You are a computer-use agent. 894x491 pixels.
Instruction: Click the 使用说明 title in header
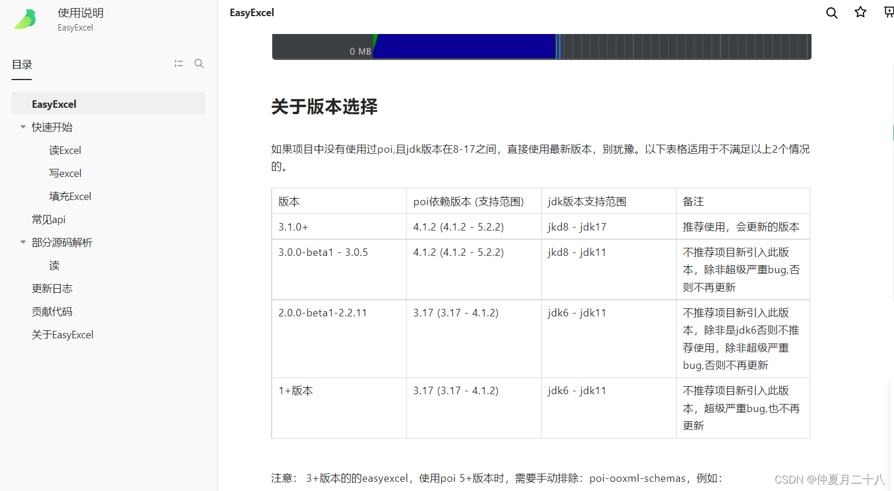(81, 13)
